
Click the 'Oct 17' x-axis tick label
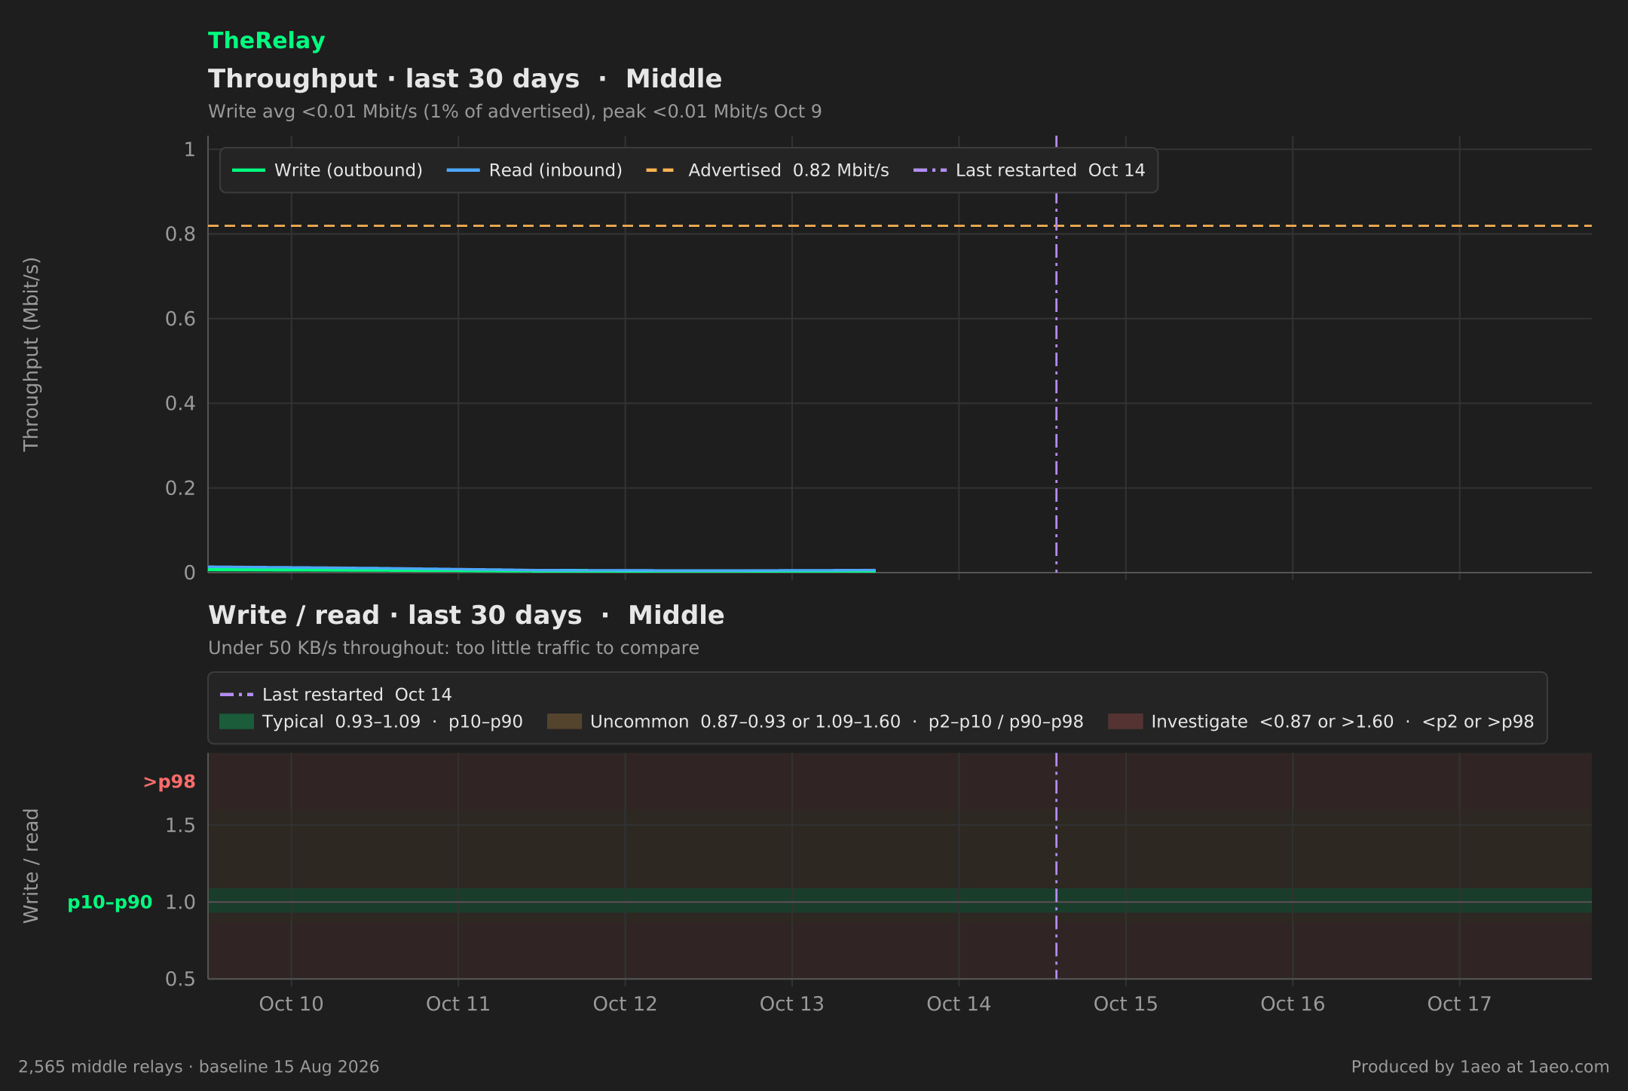click(1459, 1004)
